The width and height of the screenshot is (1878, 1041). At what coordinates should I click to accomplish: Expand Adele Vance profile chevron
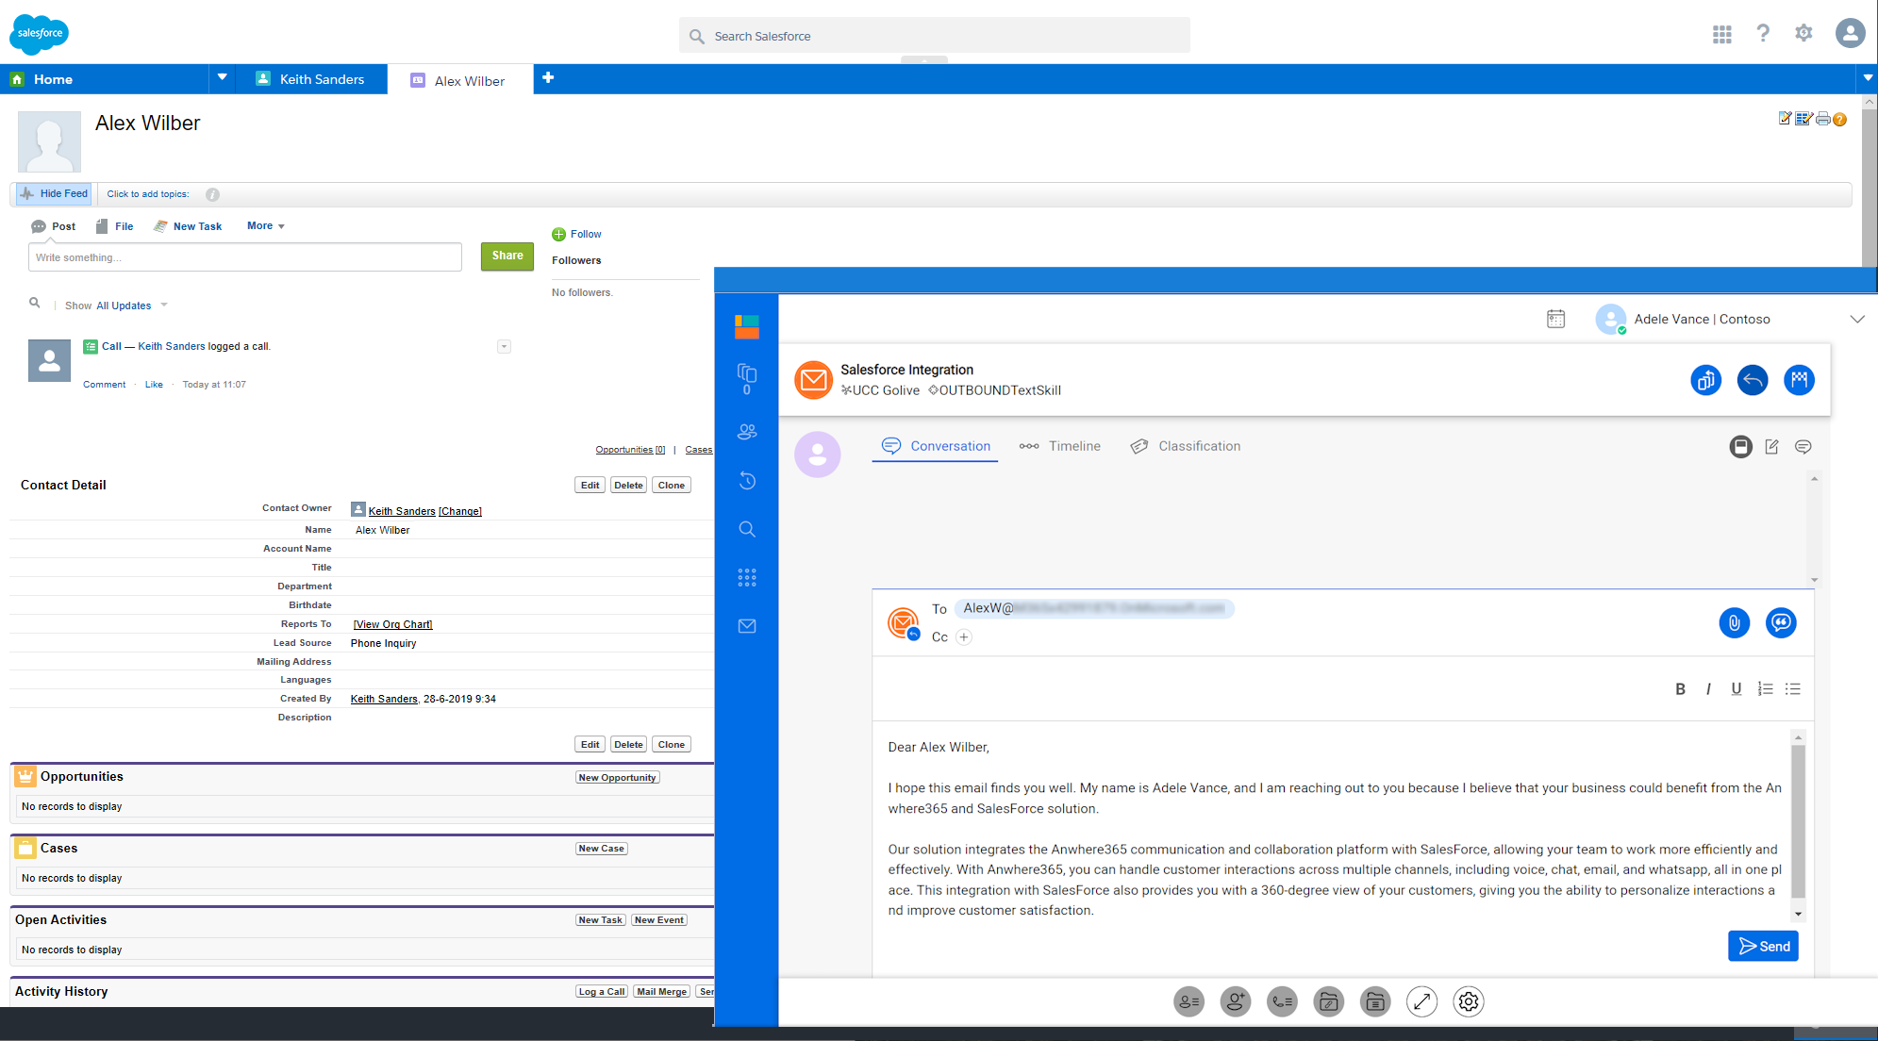tap(1856, 319)
